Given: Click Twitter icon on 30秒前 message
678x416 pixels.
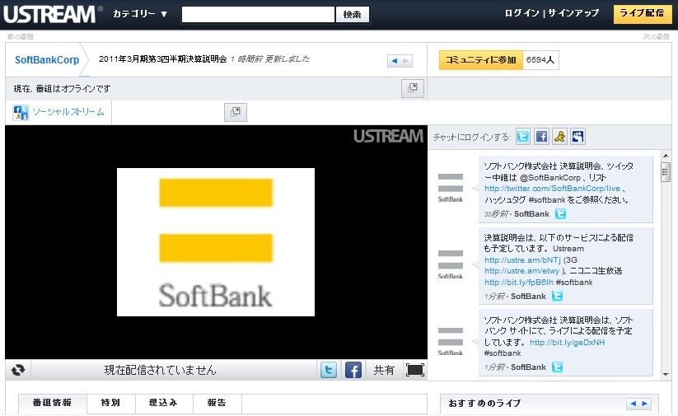Looking at the screenshot, I should (560, 213).
